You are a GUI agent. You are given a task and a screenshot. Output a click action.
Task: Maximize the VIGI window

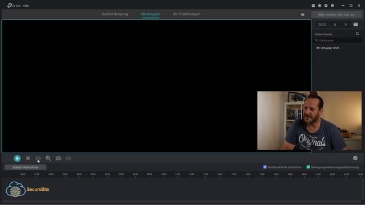point(351,6)
